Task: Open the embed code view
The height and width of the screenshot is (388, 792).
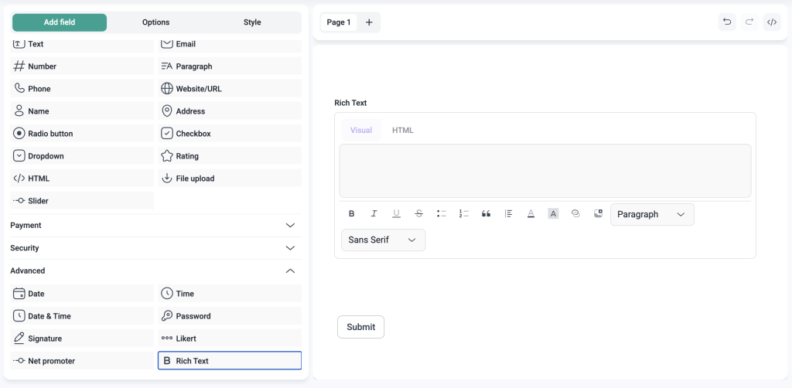Action: click(772, 22)
